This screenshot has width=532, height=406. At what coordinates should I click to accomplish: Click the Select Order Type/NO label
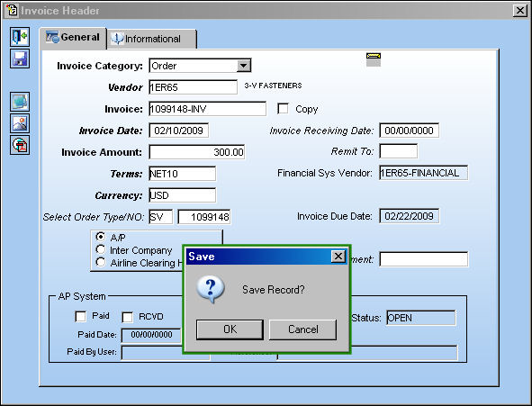click(94, 217)
